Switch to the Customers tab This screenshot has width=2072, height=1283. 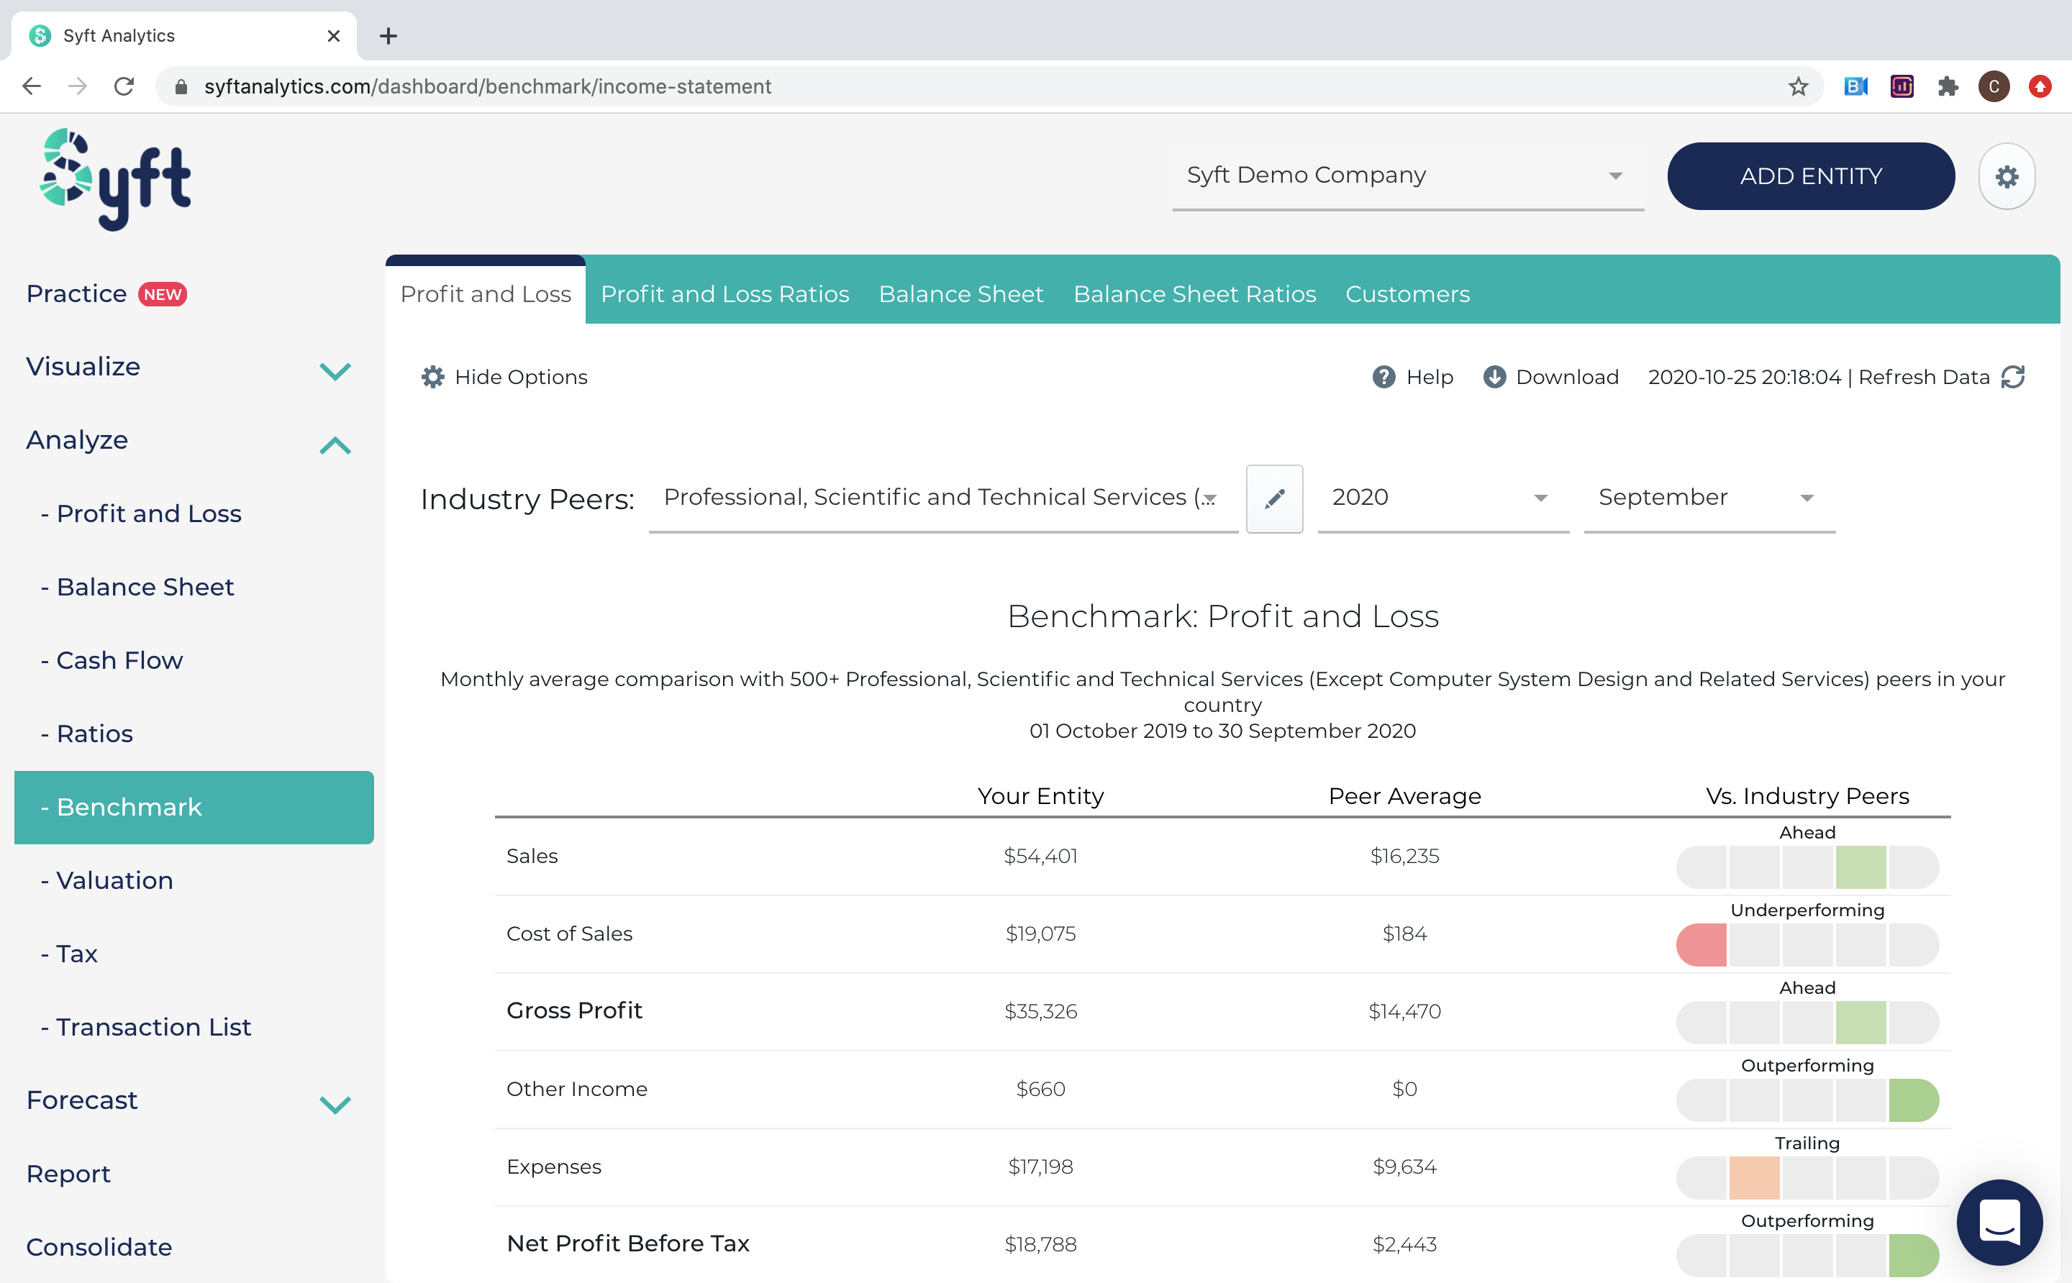[x=1407, y=293]
